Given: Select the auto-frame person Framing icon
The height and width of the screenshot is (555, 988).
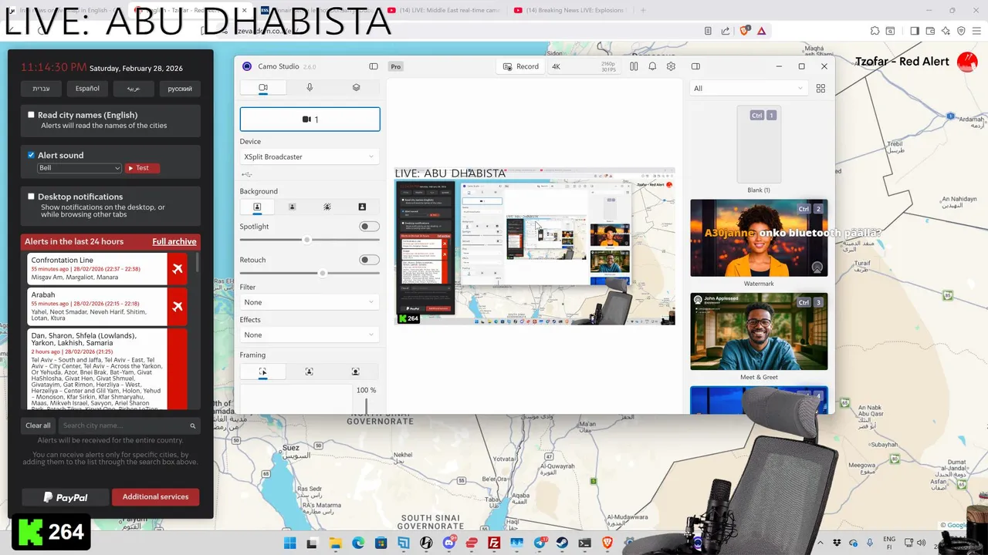Looking at the screenshot, I should [309, 372].
